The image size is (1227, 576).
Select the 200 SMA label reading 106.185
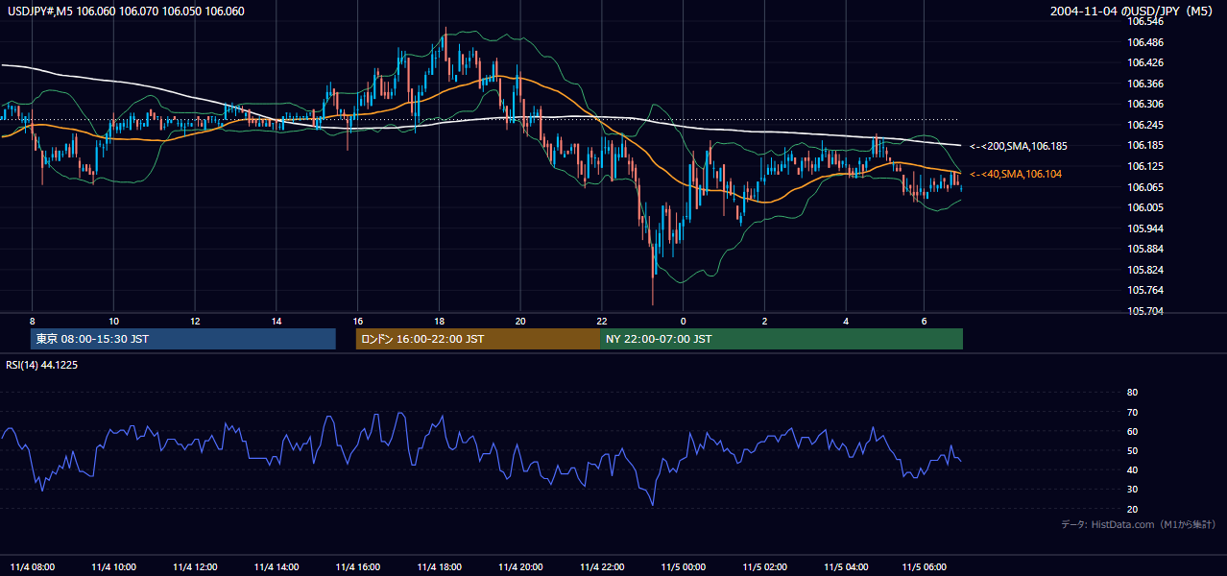1019,146
